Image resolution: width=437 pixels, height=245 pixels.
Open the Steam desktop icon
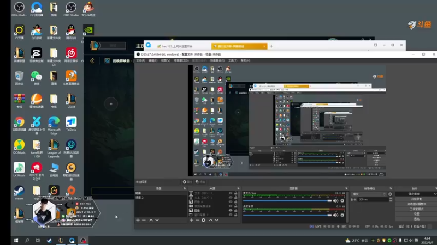pos(19,193)
